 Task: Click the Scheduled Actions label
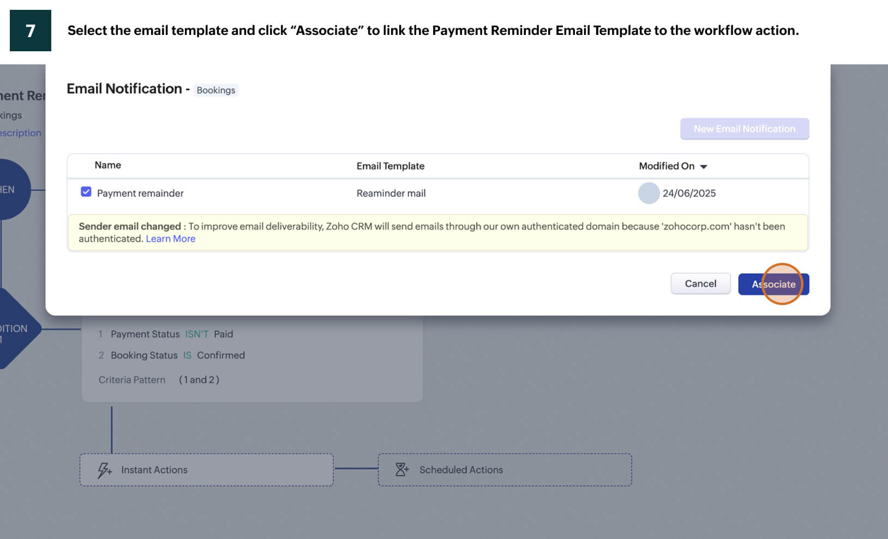tap(461, 470)
